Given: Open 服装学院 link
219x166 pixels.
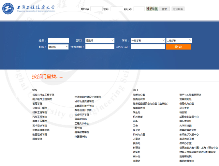Looking at the screenshot, I should tap(37, 139).
